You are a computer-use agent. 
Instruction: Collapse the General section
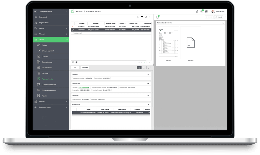[148, 74]
